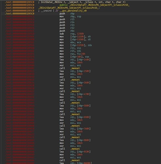This screenshot has width=161, height=164.
Task: Click the 'mov rbp, rsp' instruction
Action: tap(70, 16)
